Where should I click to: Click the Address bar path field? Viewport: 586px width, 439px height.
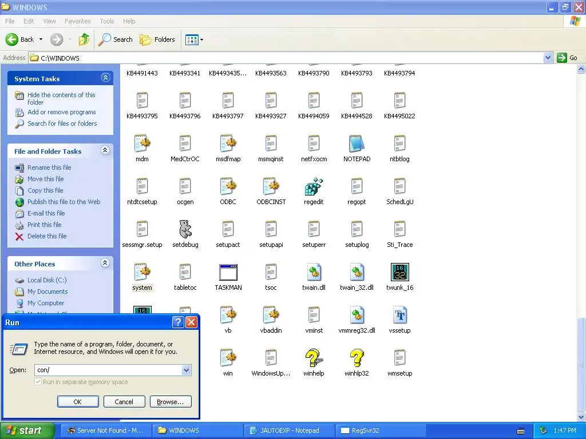(286, 58)
